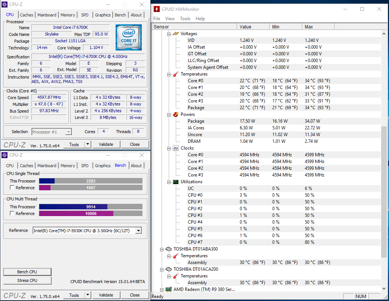Click the Value column header
This screenshot has width=389, height=301.
253,27
